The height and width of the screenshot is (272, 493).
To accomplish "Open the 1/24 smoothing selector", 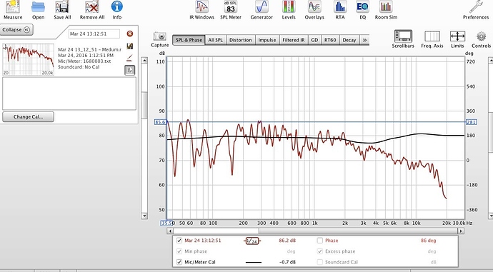I will [x=252, y=241].
